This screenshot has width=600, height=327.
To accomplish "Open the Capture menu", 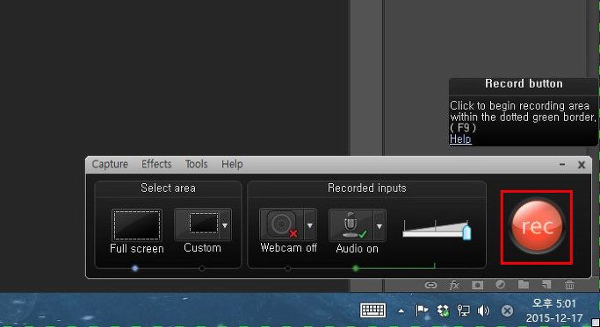I will tap(110, 164).
